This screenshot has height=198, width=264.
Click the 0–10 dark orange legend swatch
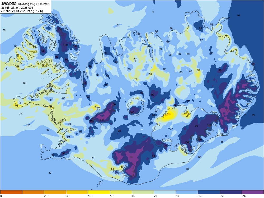click(x=11, y=192)
